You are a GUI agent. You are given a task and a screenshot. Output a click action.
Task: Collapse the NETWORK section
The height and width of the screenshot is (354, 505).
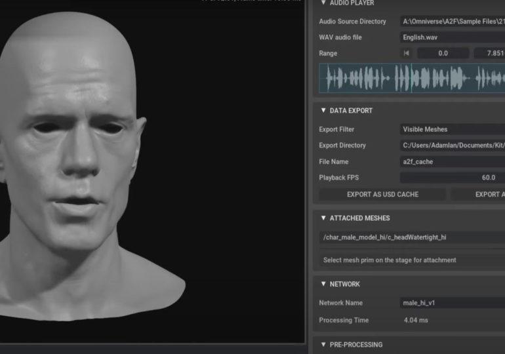323,284
